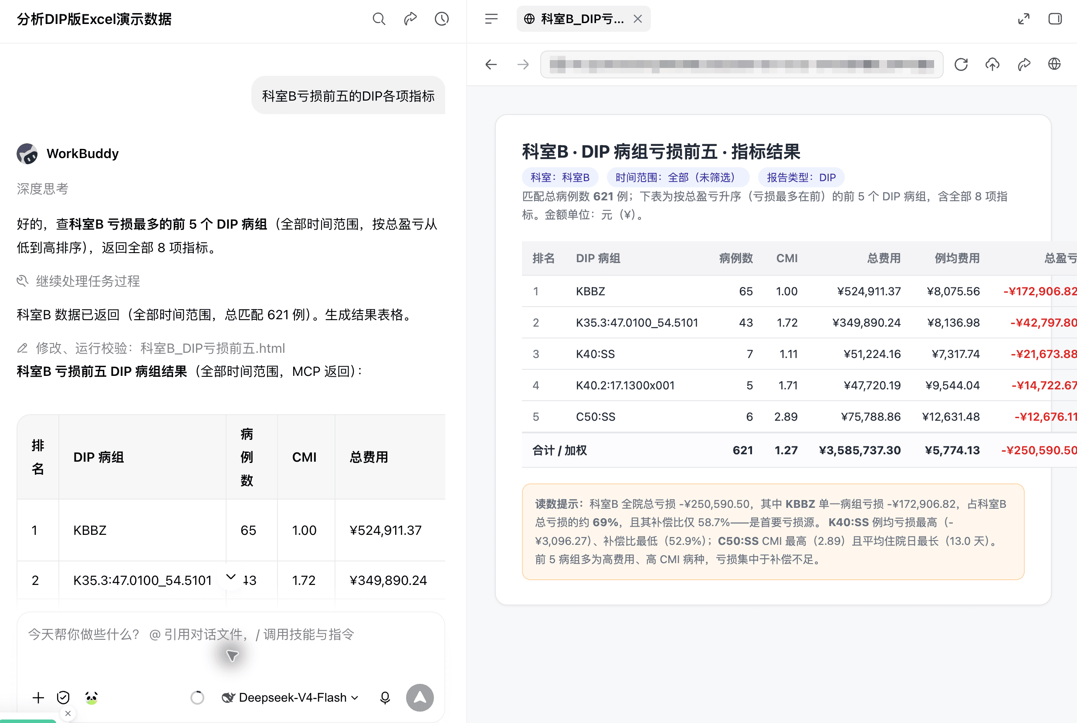This screenshot has width=1077, height=723.
Task: Click the 例均费用 column header
Action: point(957,258)
